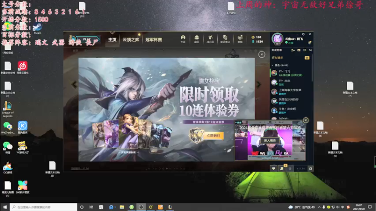
Task: Open the 酷狗音乐 K desktop shortcut
Action: [23, 128]
